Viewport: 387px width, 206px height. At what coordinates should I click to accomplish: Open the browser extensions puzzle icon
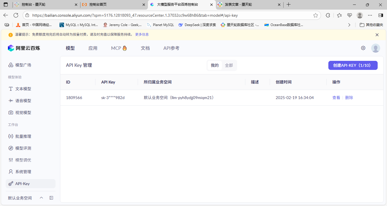coord(328,15)
